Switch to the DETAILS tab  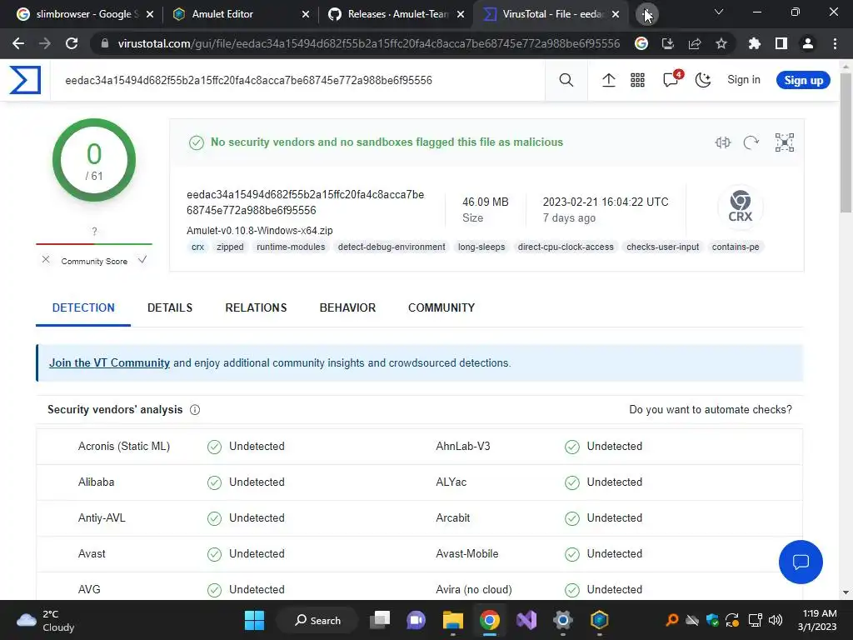tap(170, 307)
